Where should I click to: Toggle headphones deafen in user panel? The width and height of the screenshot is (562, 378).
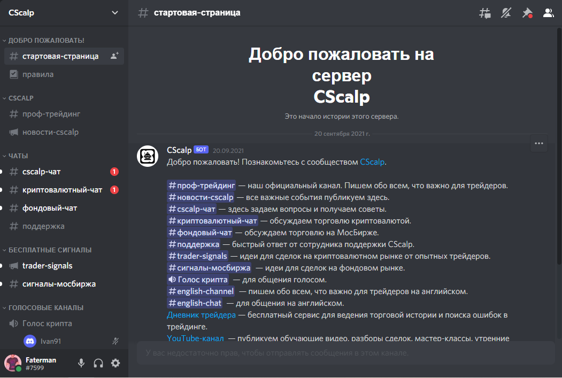(98, 363)
